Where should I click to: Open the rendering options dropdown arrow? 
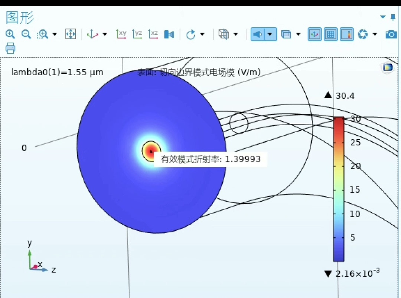tap(236, 34)
